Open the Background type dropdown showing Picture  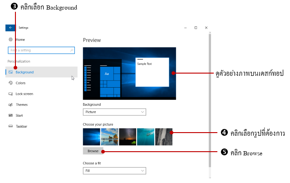[x=114, y=112]
